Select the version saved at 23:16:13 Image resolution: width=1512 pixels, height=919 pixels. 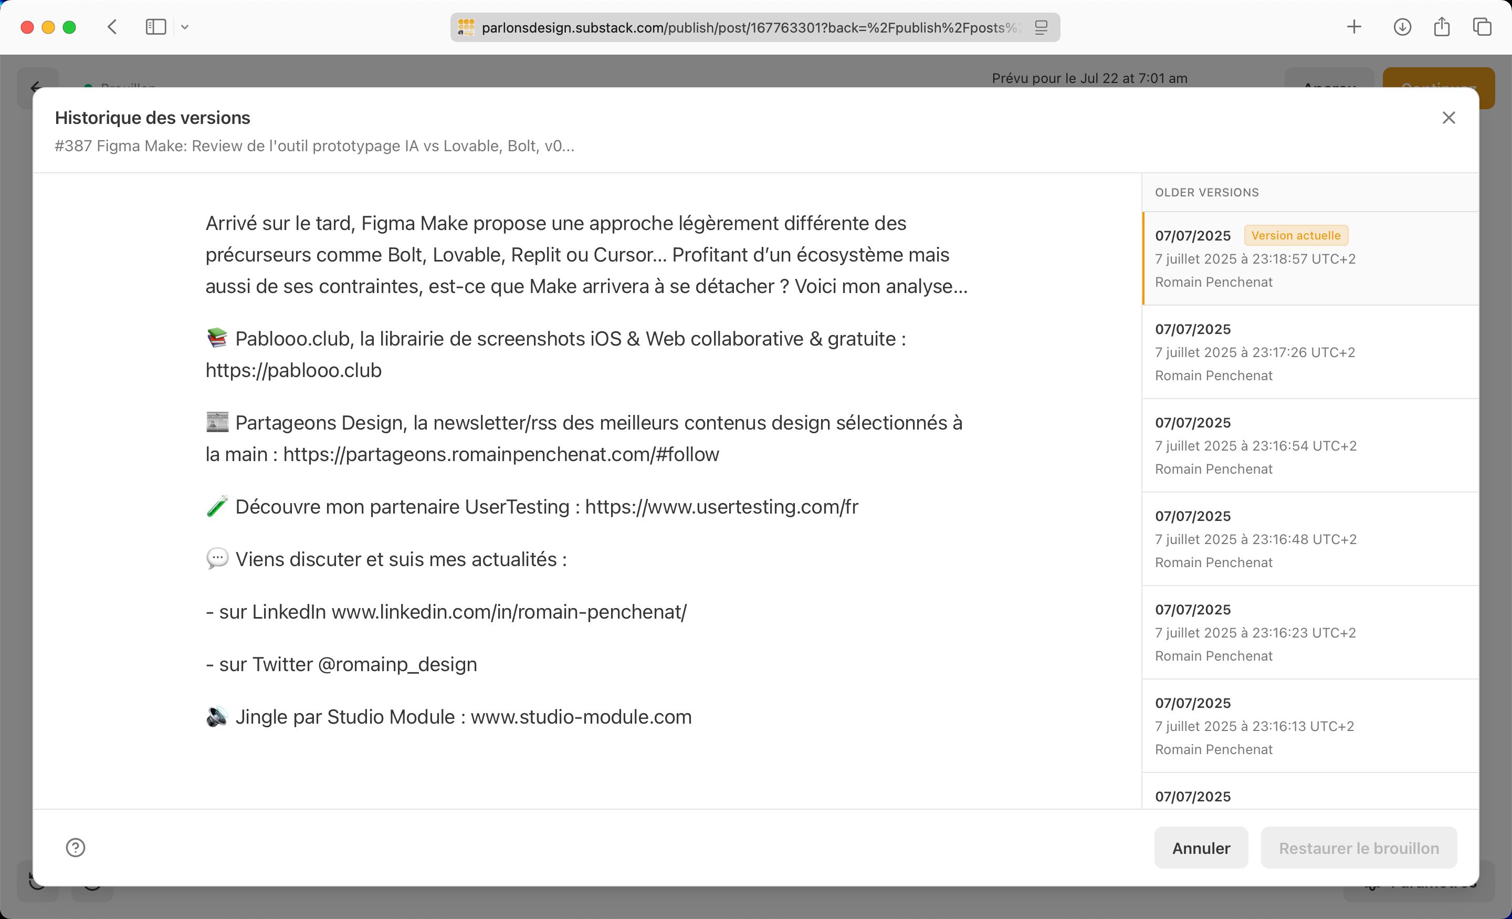[1310, 726]
